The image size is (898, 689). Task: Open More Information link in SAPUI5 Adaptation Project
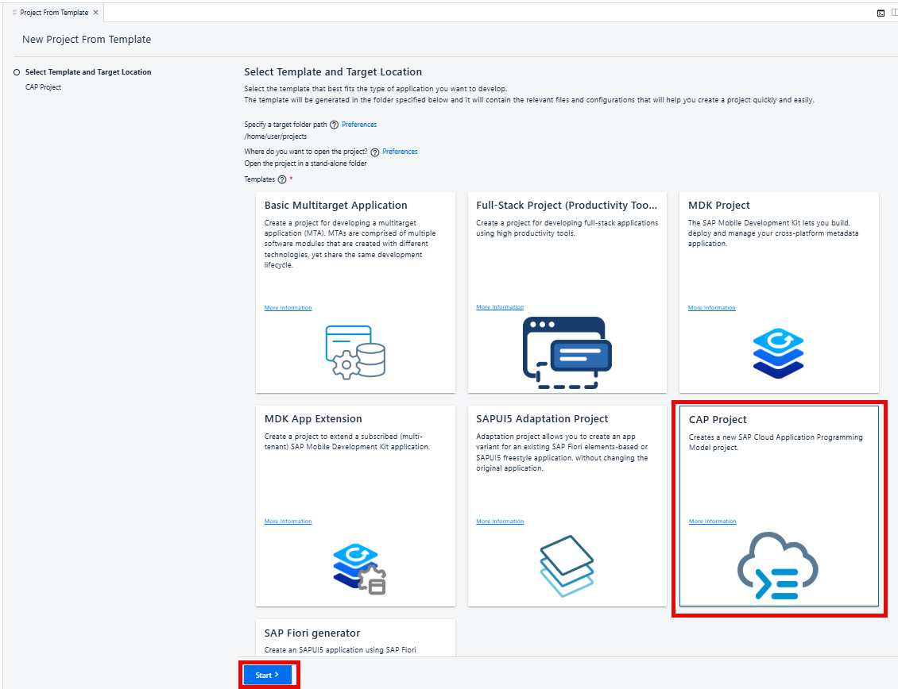500,522
